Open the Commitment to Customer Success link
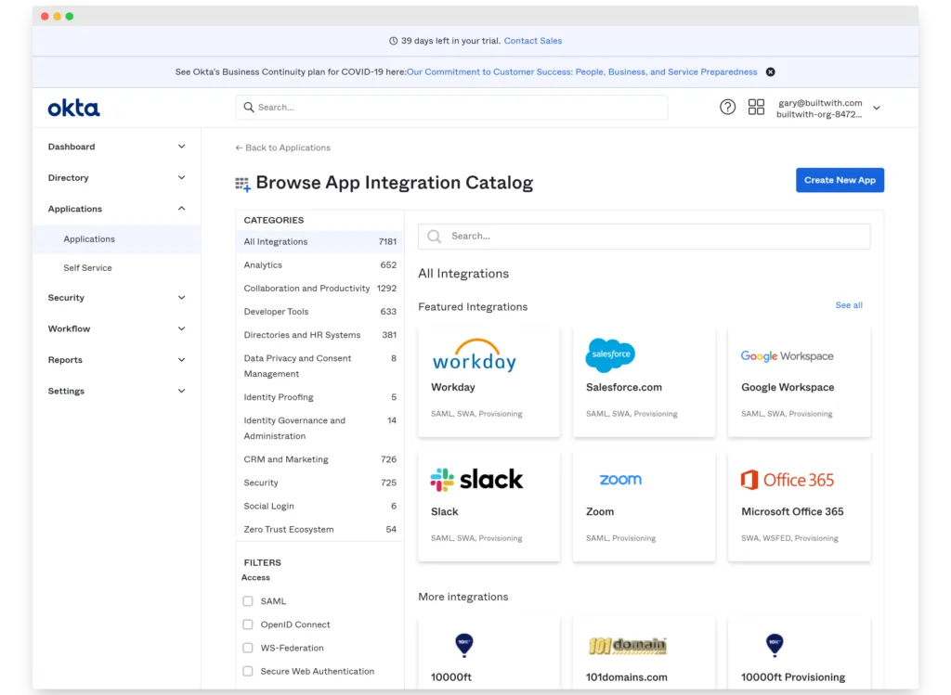 click(x=581, y=72)
